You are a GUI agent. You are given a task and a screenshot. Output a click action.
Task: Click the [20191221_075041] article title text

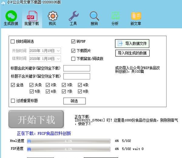coord(126,122)
